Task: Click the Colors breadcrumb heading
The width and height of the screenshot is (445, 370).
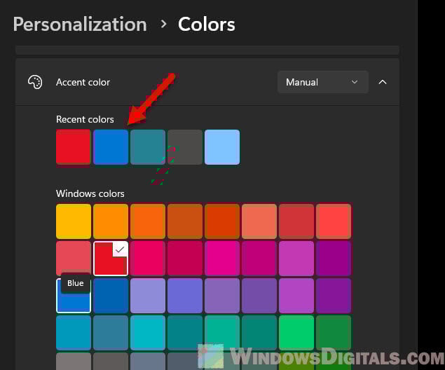Action: coord(206,24)
